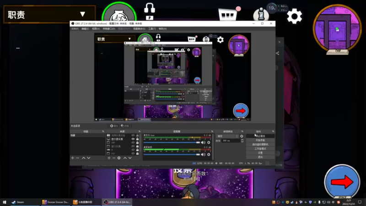Viewport: 366px width, 206px height.
Task: Toggle visibility of the 窗口采集 source
Action: pos(133,146)
